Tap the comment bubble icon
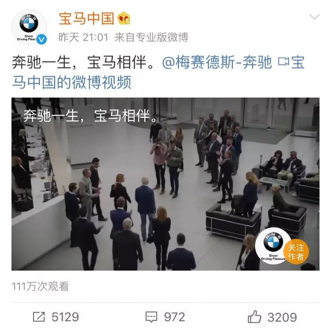Screen dimensions: 331x328 coord(151,317)
